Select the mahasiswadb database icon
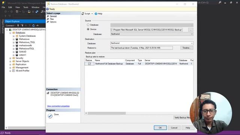Image resolution: width=240 pixels, height=135 pixels. pyautogui.click(x=17, y=45)
